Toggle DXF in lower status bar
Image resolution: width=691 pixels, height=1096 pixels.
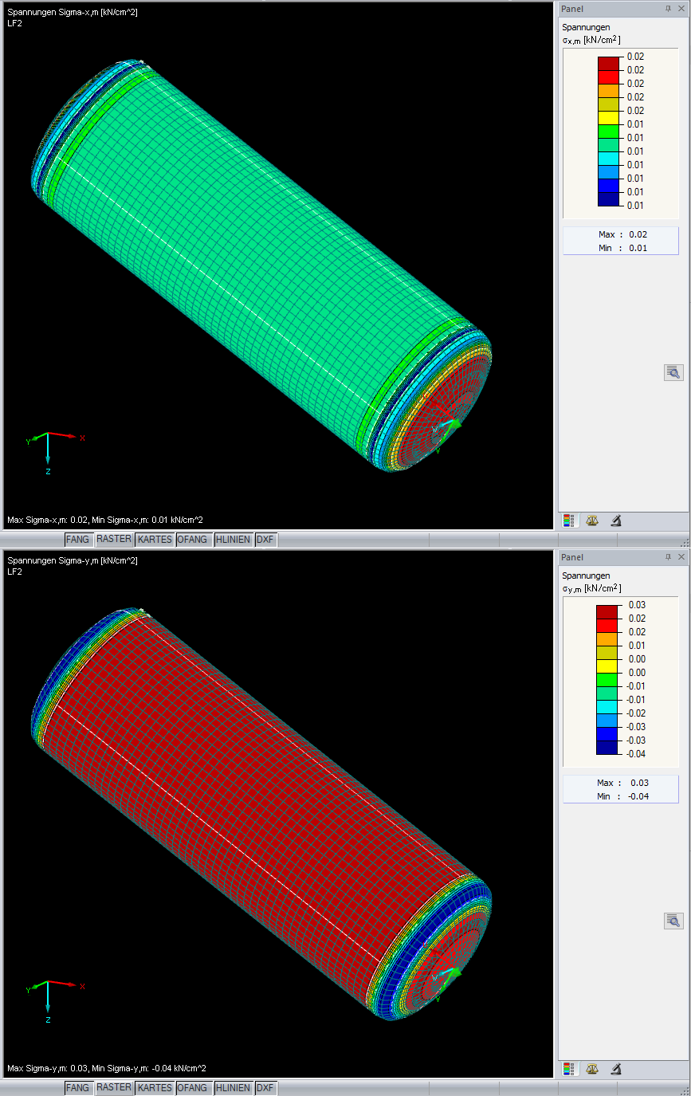(265, 1088)
